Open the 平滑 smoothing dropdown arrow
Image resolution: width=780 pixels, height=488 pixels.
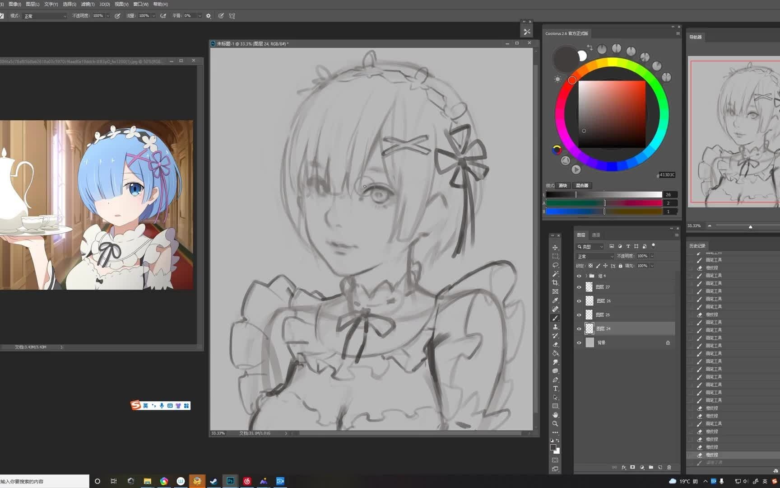[x=200, y=16]
